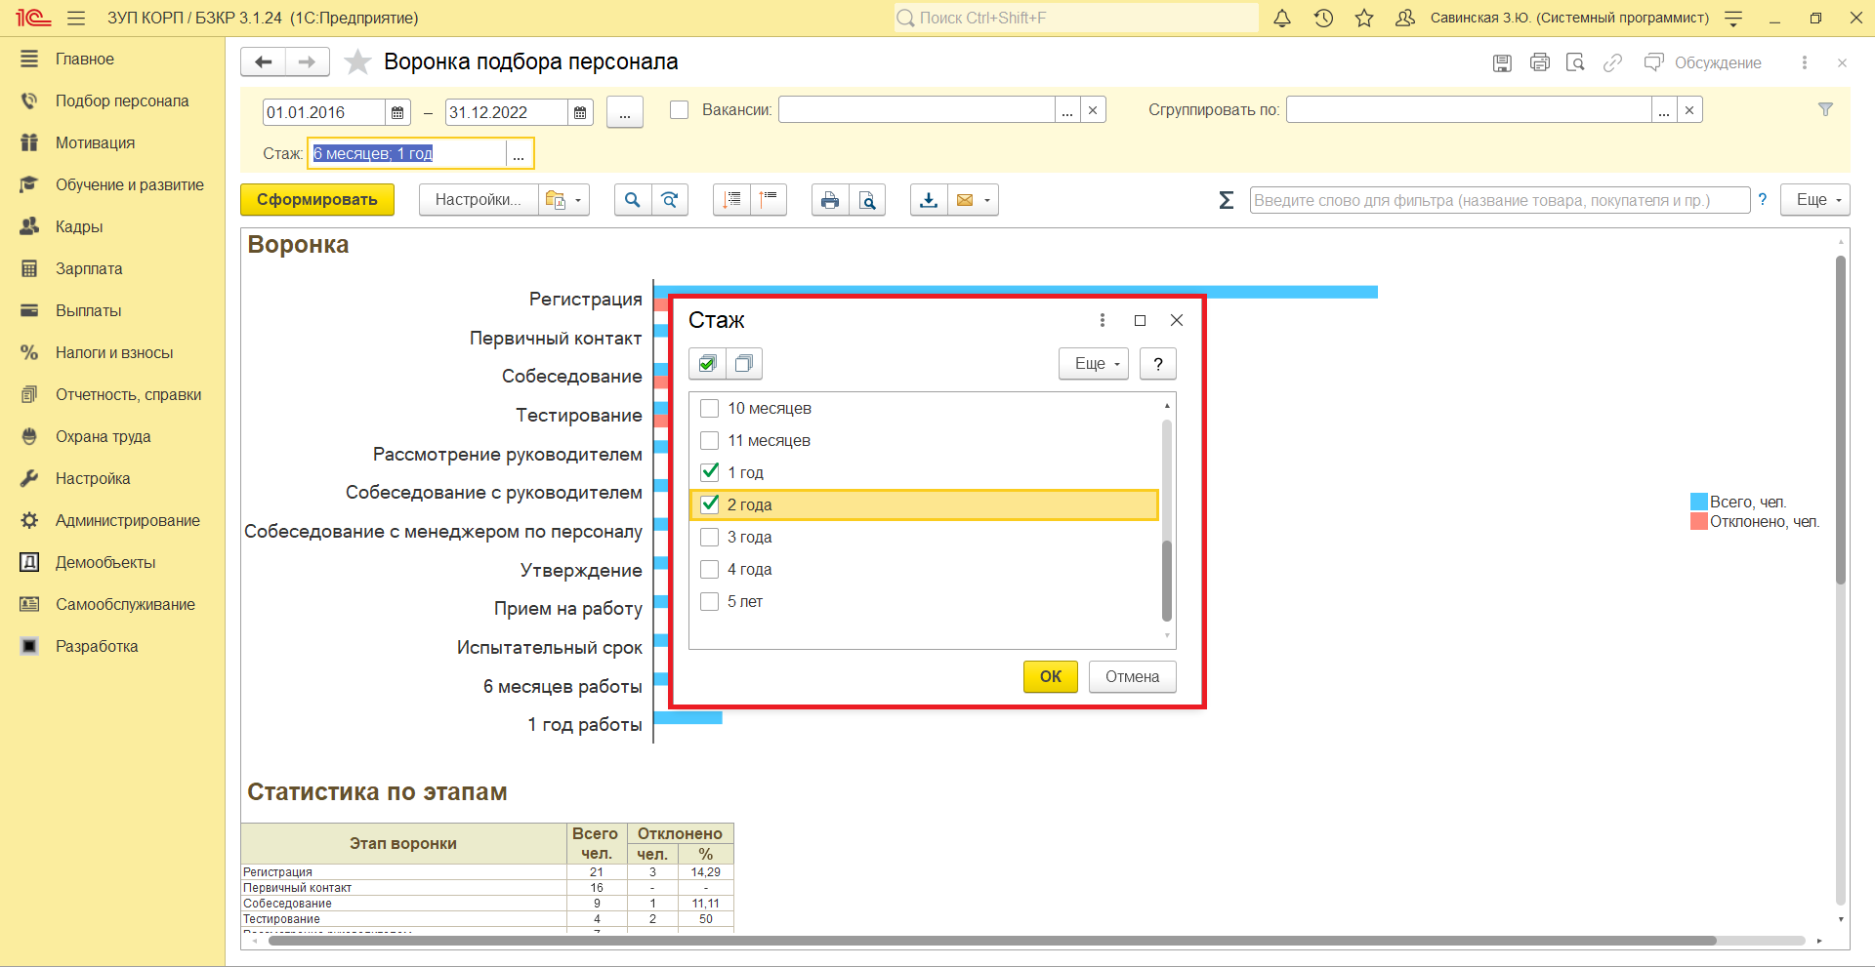Expand the Еще dropdown in Стаж dialog

1094,364
